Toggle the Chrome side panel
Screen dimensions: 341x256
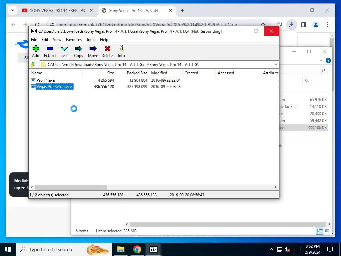click(x=304, y=25)
